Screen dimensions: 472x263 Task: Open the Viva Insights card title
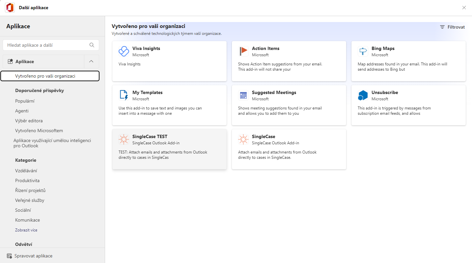[x=146, y=48]
